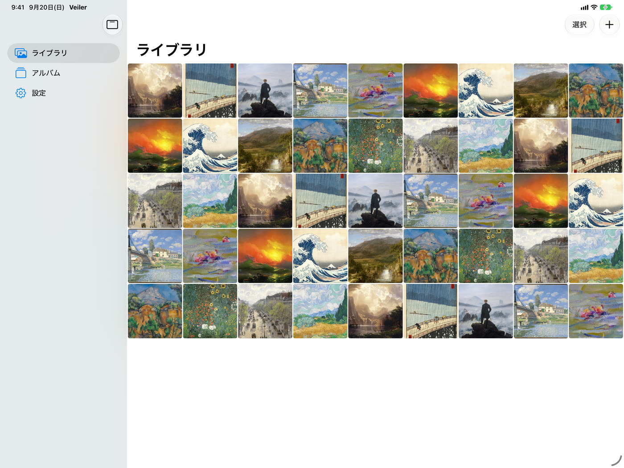Open the cloudy mountain lake thumbnail in last row
Screen dimensions: 624x468
point(375,311)
